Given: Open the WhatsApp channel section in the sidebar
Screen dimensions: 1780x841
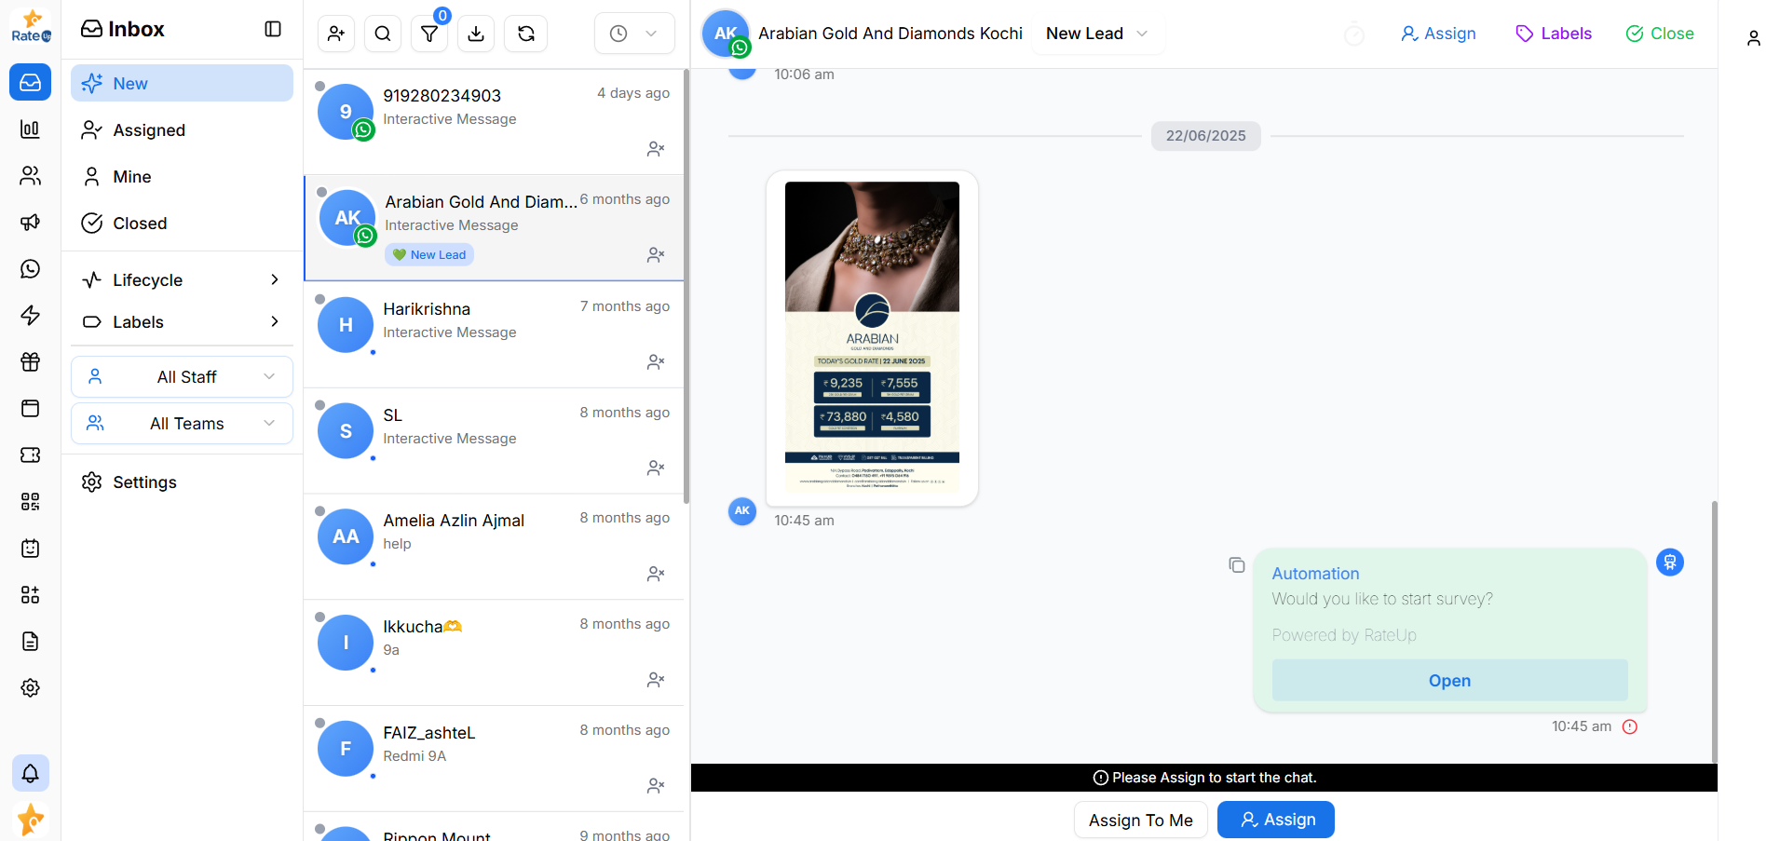Looking at the screenshot, I should pos(30,269).
